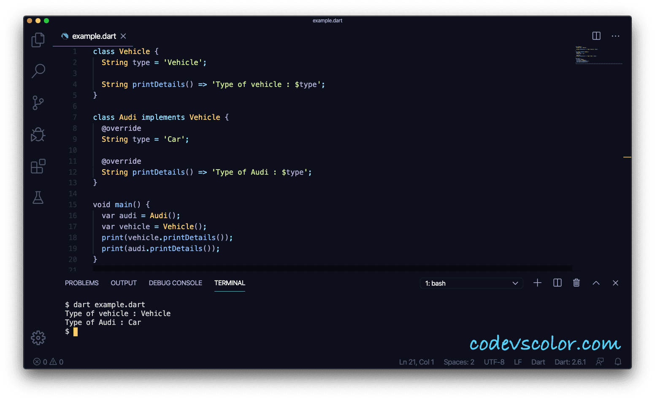Image resolution: width=655 pixels, height=400 pixels.
Task: Open the editor More Actions ellipsis
Action: point(616,36)
